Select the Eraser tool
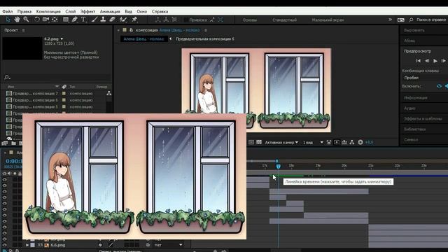Viewport: 448px width, 252px height. [x=112, y=20]
